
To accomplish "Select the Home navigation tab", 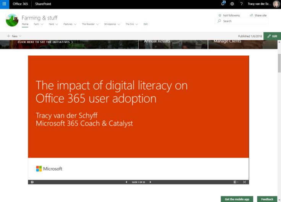I will [x=25, y=24].
